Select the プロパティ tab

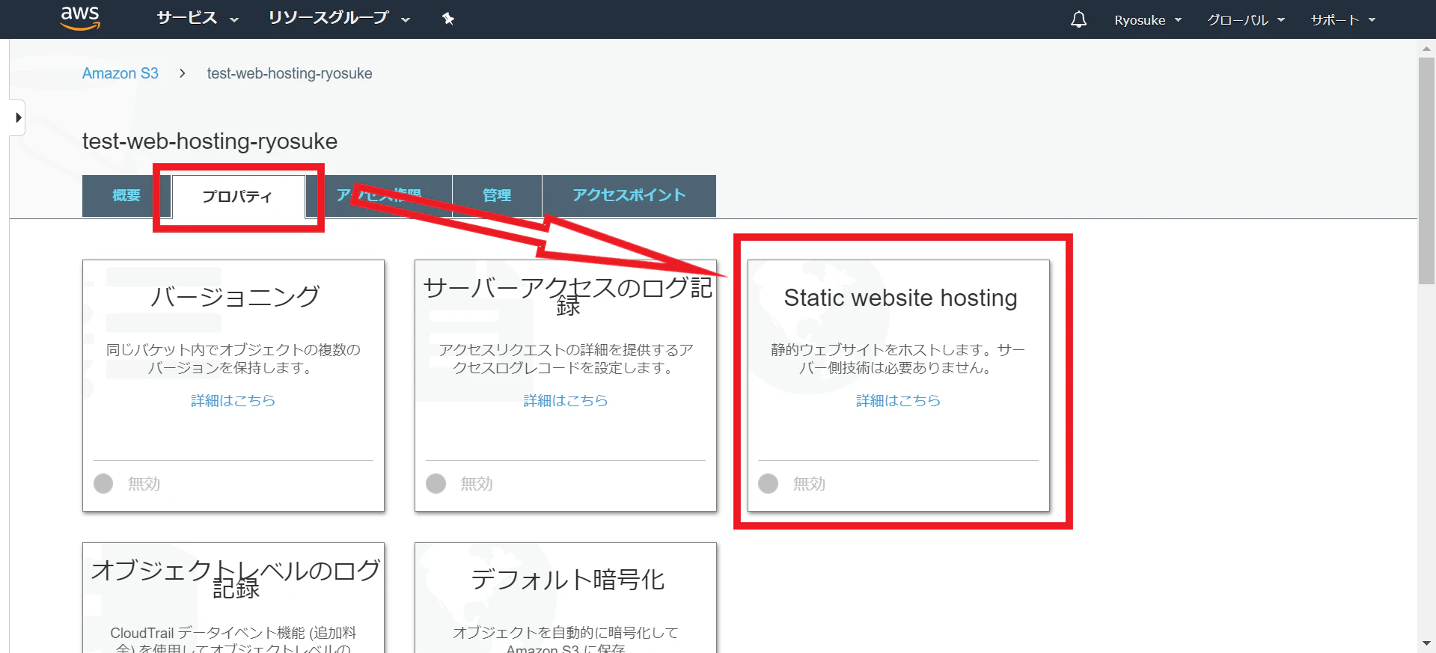(238, 197)
